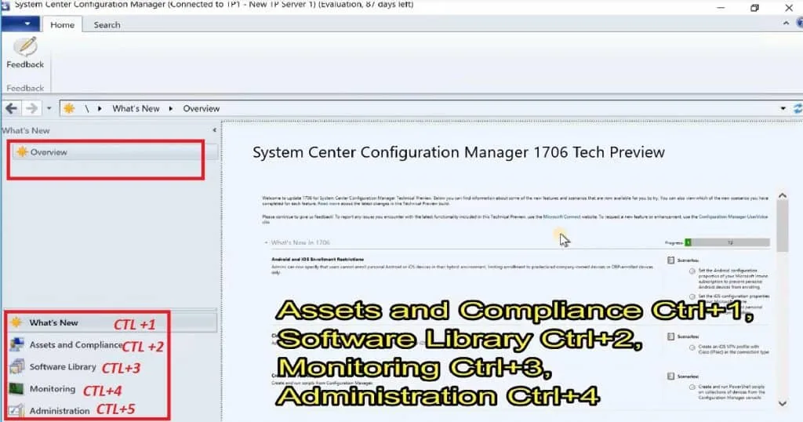Select Overview in the breadcrumb path
The width and height of the screenshot is (803, 422).
pyautogui.click(x=202, y=108)
